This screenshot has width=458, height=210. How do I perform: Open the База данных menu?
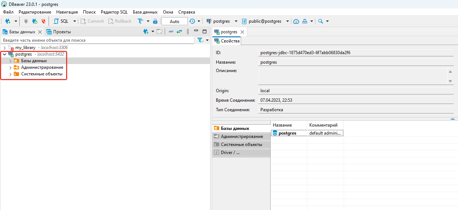click(145, 12)
